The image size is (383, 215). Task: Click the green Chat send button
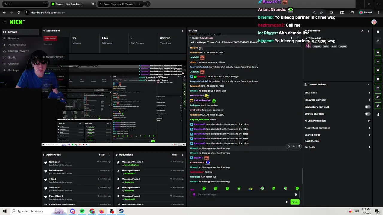[x=295, y=202]
